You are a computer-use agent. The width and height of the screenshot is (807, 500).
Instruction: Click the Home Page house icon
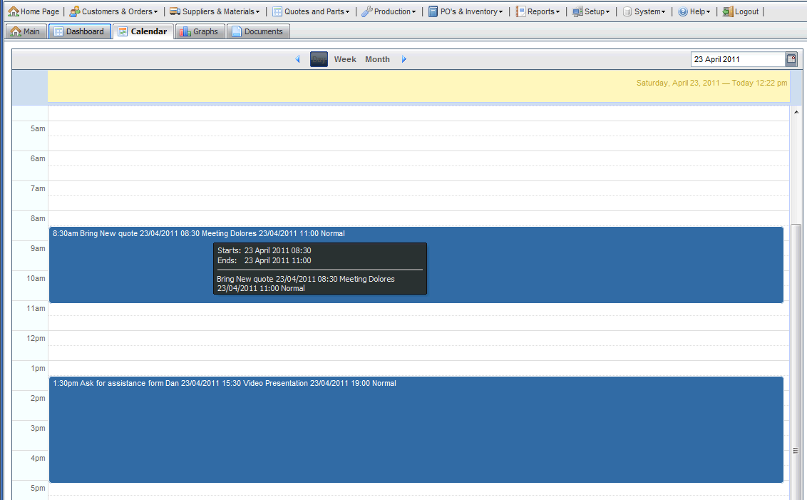14,11
